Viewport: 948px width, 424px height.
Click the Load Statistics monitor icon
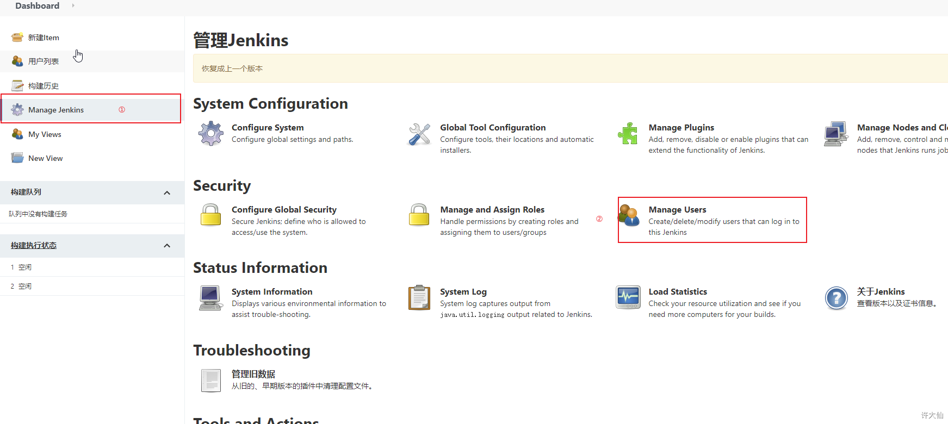(628, 297)
